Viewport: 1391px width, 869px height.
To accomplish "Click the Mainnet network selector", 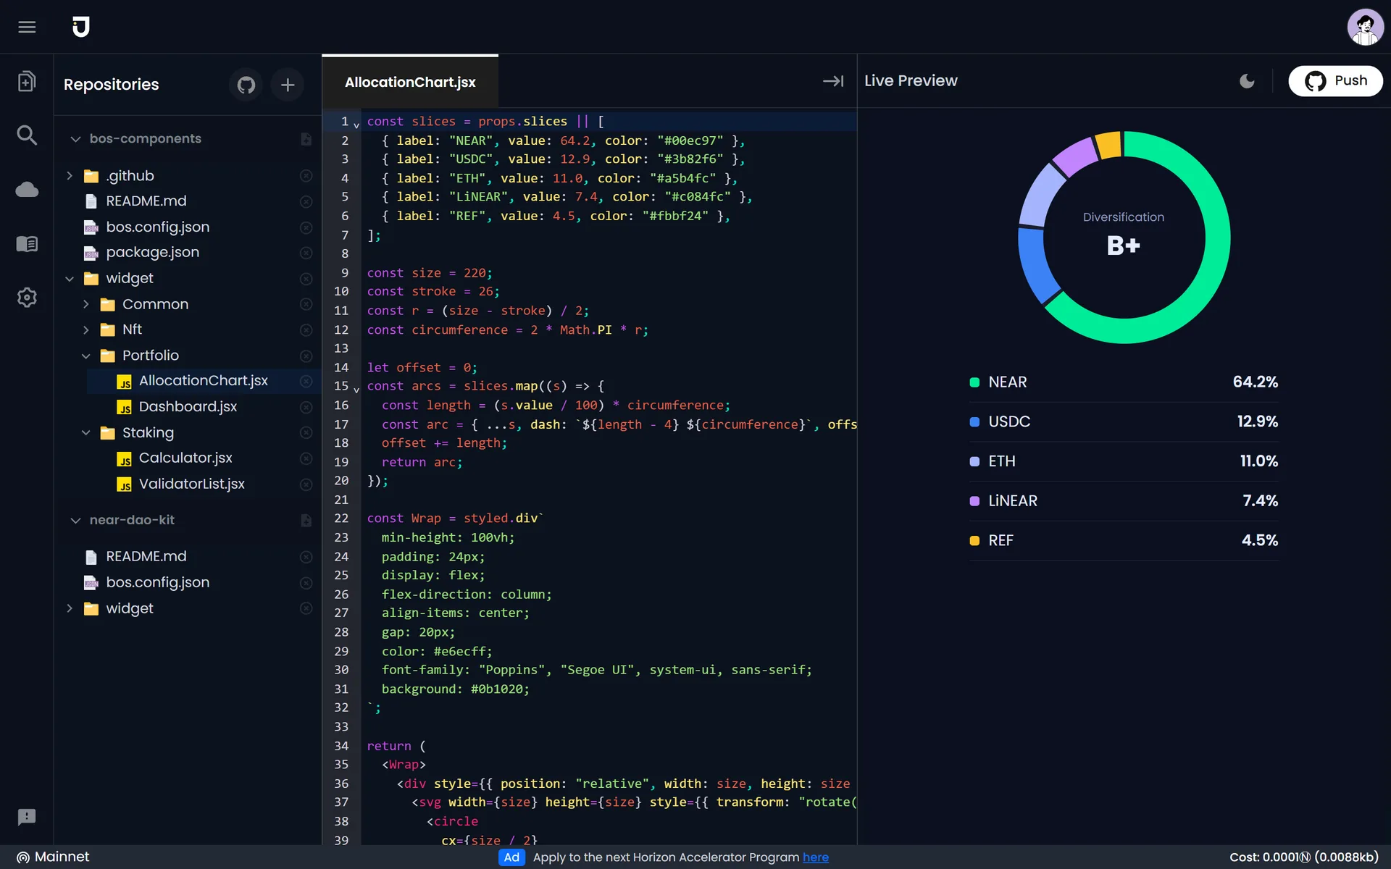I will [x=53, y=857].
